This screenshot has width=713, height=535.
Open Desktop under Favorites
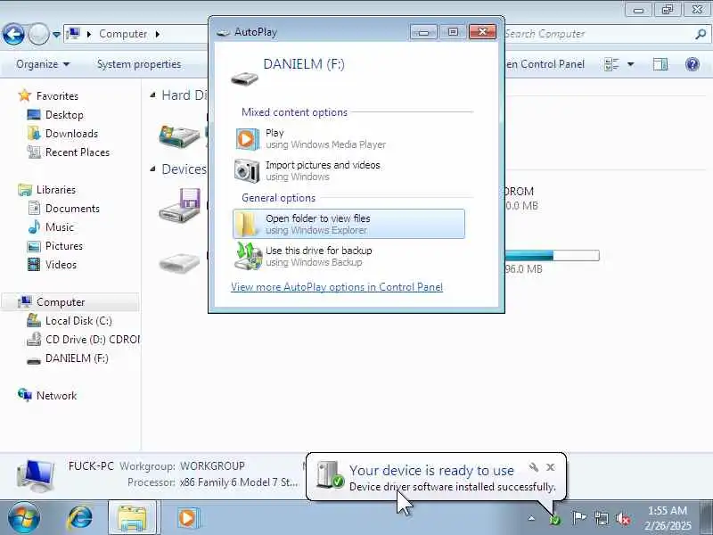[64, 115]
